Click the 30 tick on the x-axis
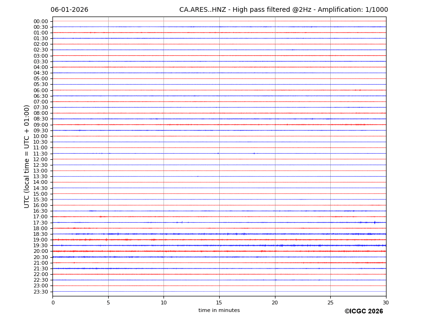Image resolution: width=438 pixels, height=329 pixels. tap(386, 303)
